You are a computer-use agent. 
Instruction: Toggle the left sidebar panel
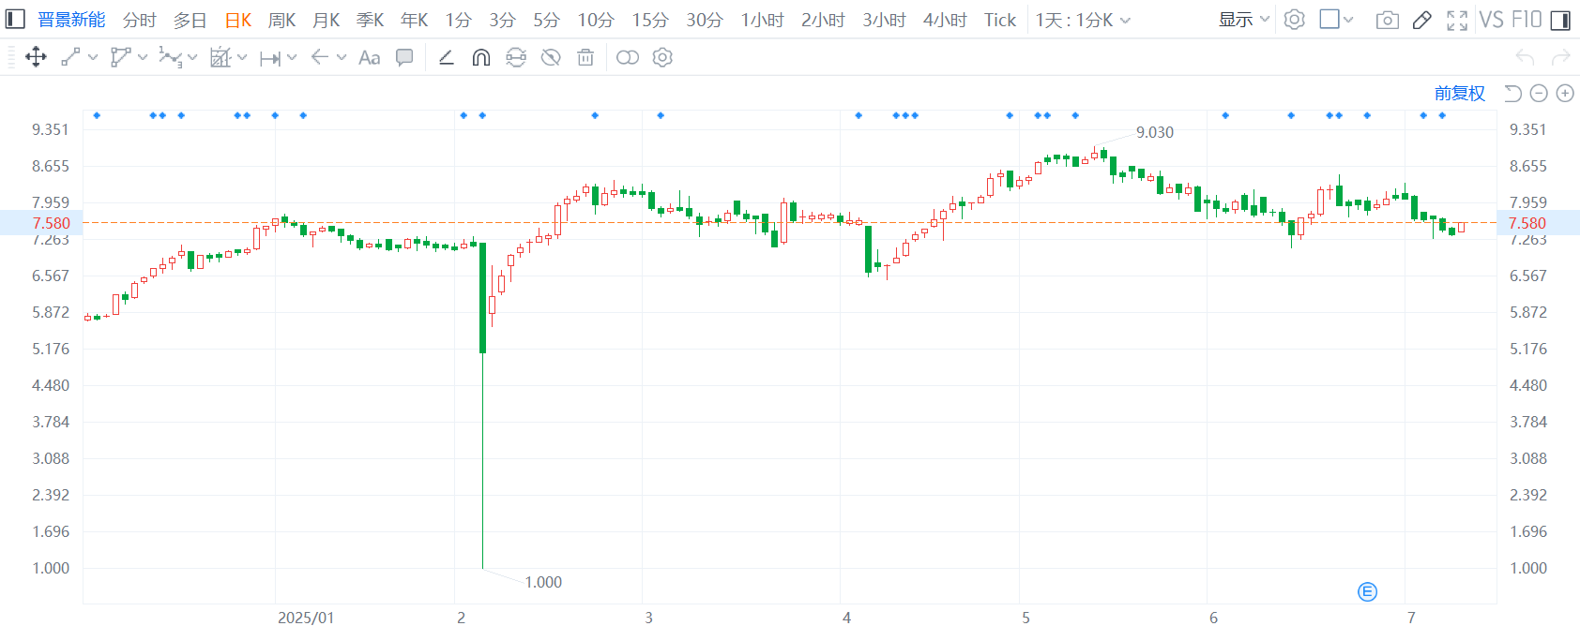(15, 20)
